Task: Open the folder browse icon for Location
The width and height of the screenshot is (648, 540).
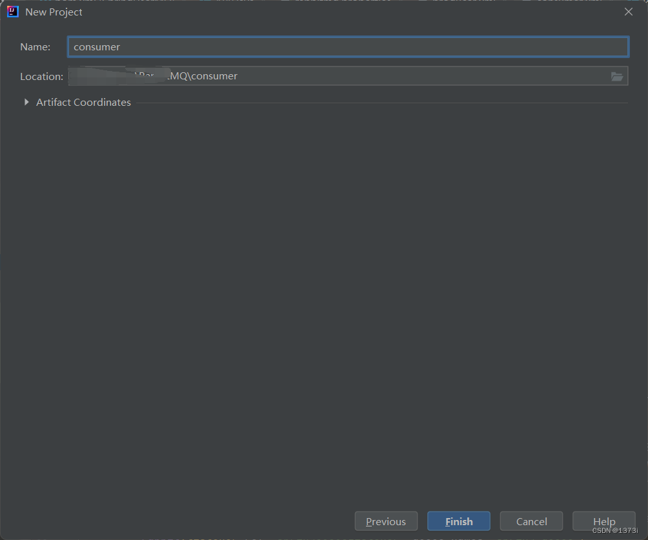Action: click(616, 76)
